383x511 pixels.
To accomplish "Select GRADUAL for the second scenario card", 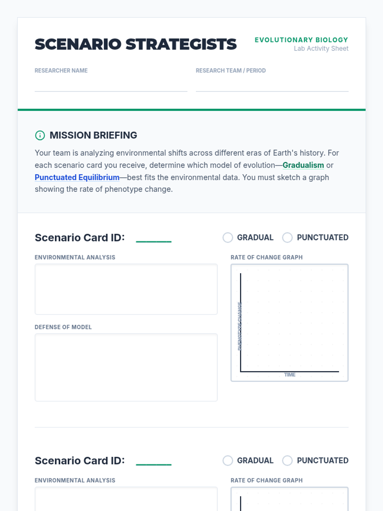I will click(x=228, y=461).
